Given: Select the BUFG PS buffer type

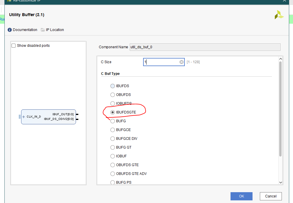Looking at the screenshot, I should coord(112,182).
